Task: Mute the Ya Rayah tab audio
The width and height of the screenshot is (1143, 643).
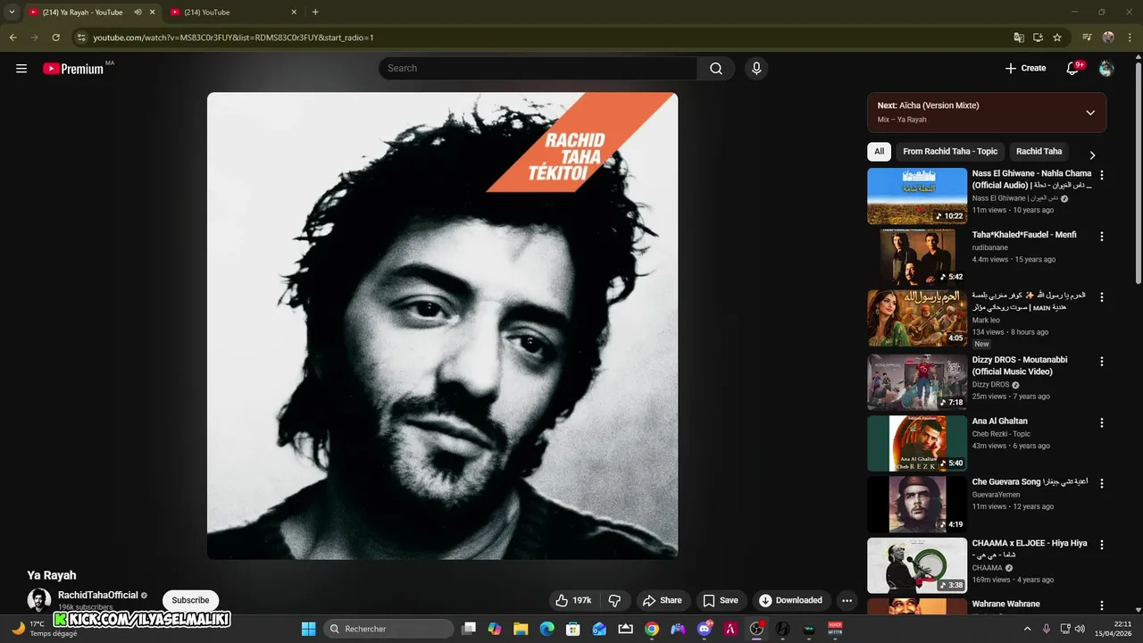Action: pos(138,13)
